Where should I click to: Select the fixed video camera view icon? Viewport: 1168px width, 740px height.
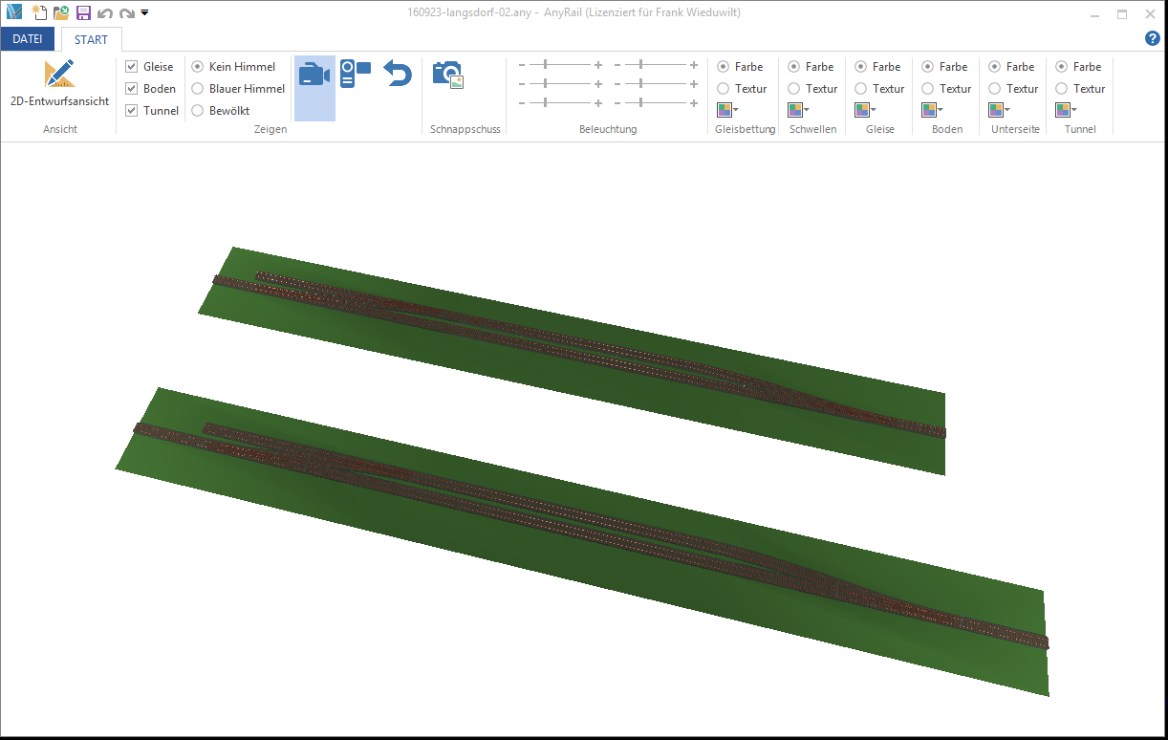[314, 75]
